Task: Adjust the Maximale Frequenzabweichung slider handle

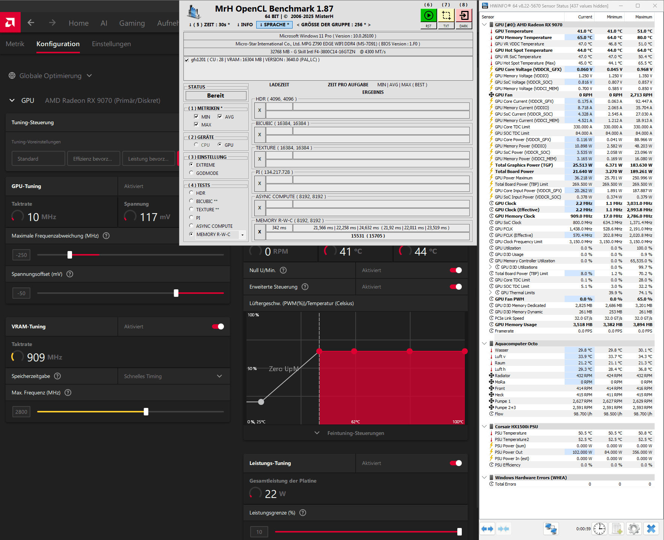Action: pyautogui.click(x=70, y=255)
